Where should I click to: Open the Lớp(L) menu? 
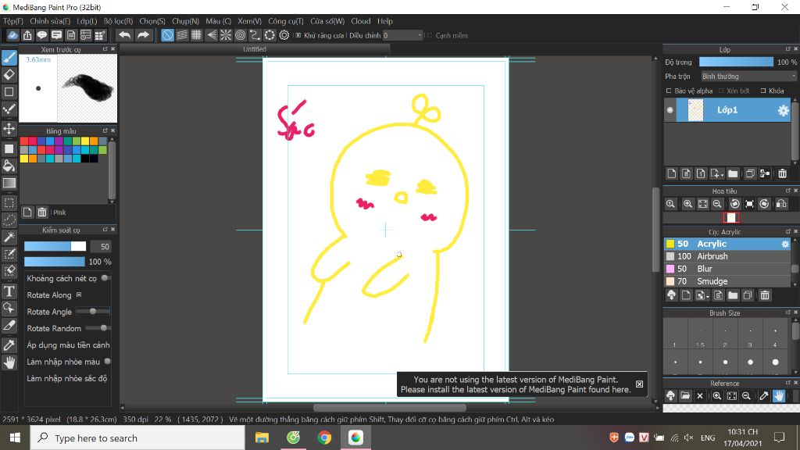tap(87, 21)
